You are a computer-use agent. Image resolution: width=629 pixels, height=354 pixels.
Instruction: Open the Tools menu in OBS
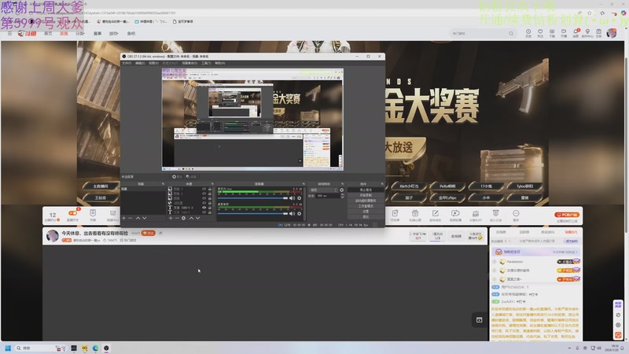[206, 63]
